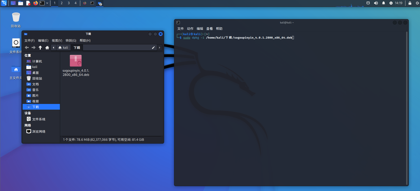The height and width of the screenshot is (191, 420).
Task: Select 桌面 in the sidebar
Action: pyautogui.click(x=41, y=73)
